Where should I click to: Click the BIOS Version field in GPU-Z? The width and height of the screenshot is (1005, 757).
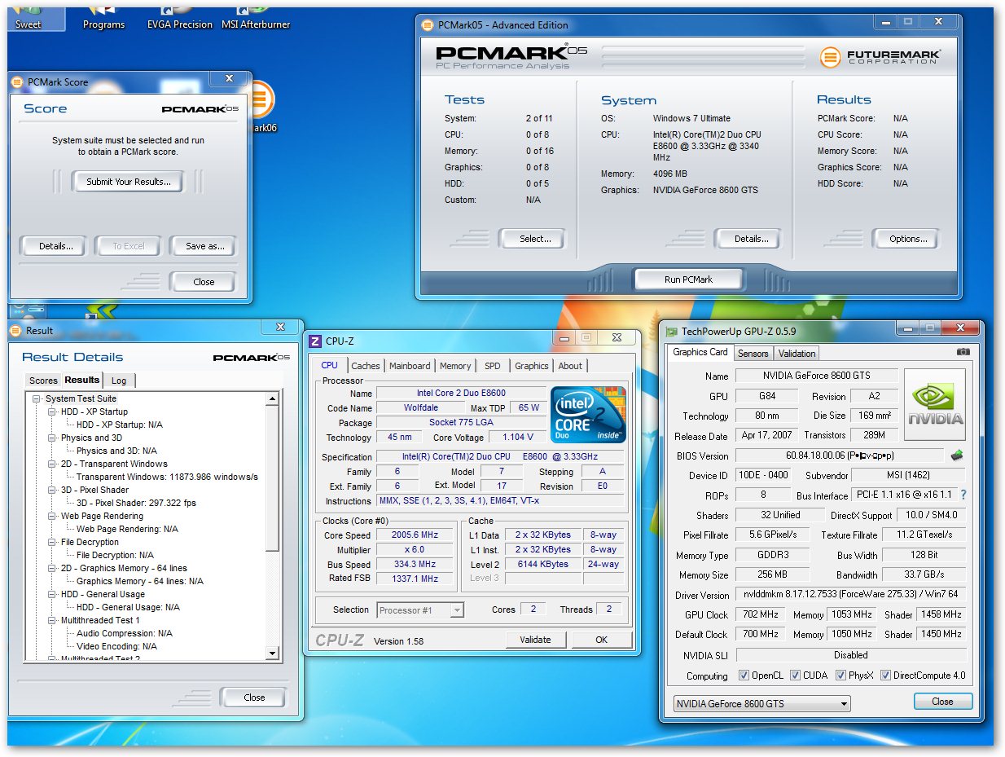tap(840, 456)
